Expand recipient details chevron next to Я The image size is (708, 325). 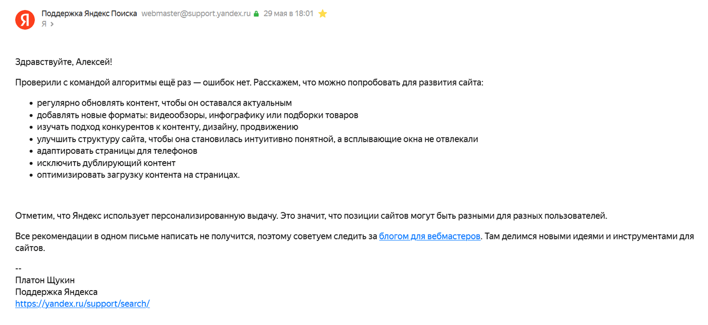click(52, 24)
